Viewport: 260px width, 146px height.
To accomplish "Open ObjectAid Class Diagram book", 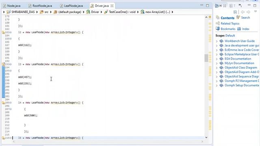I will [241, 68].
